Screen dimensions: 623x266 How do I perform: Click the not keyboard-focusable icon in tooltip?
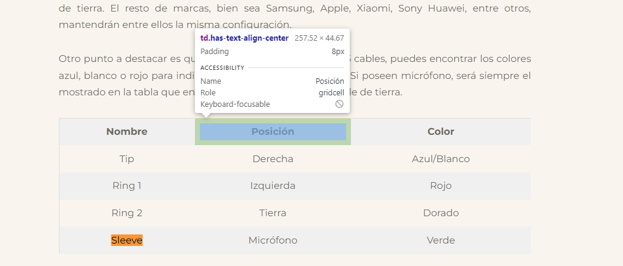point(339,104)
